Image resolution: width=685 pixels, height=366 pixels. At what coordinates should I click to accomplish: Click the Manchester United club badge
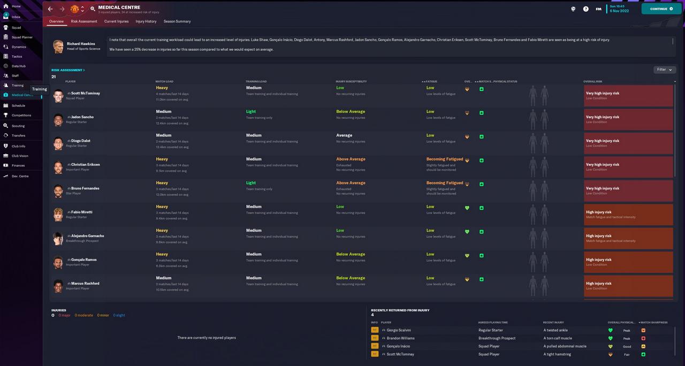pyautogui.click(x=75, y=9)
